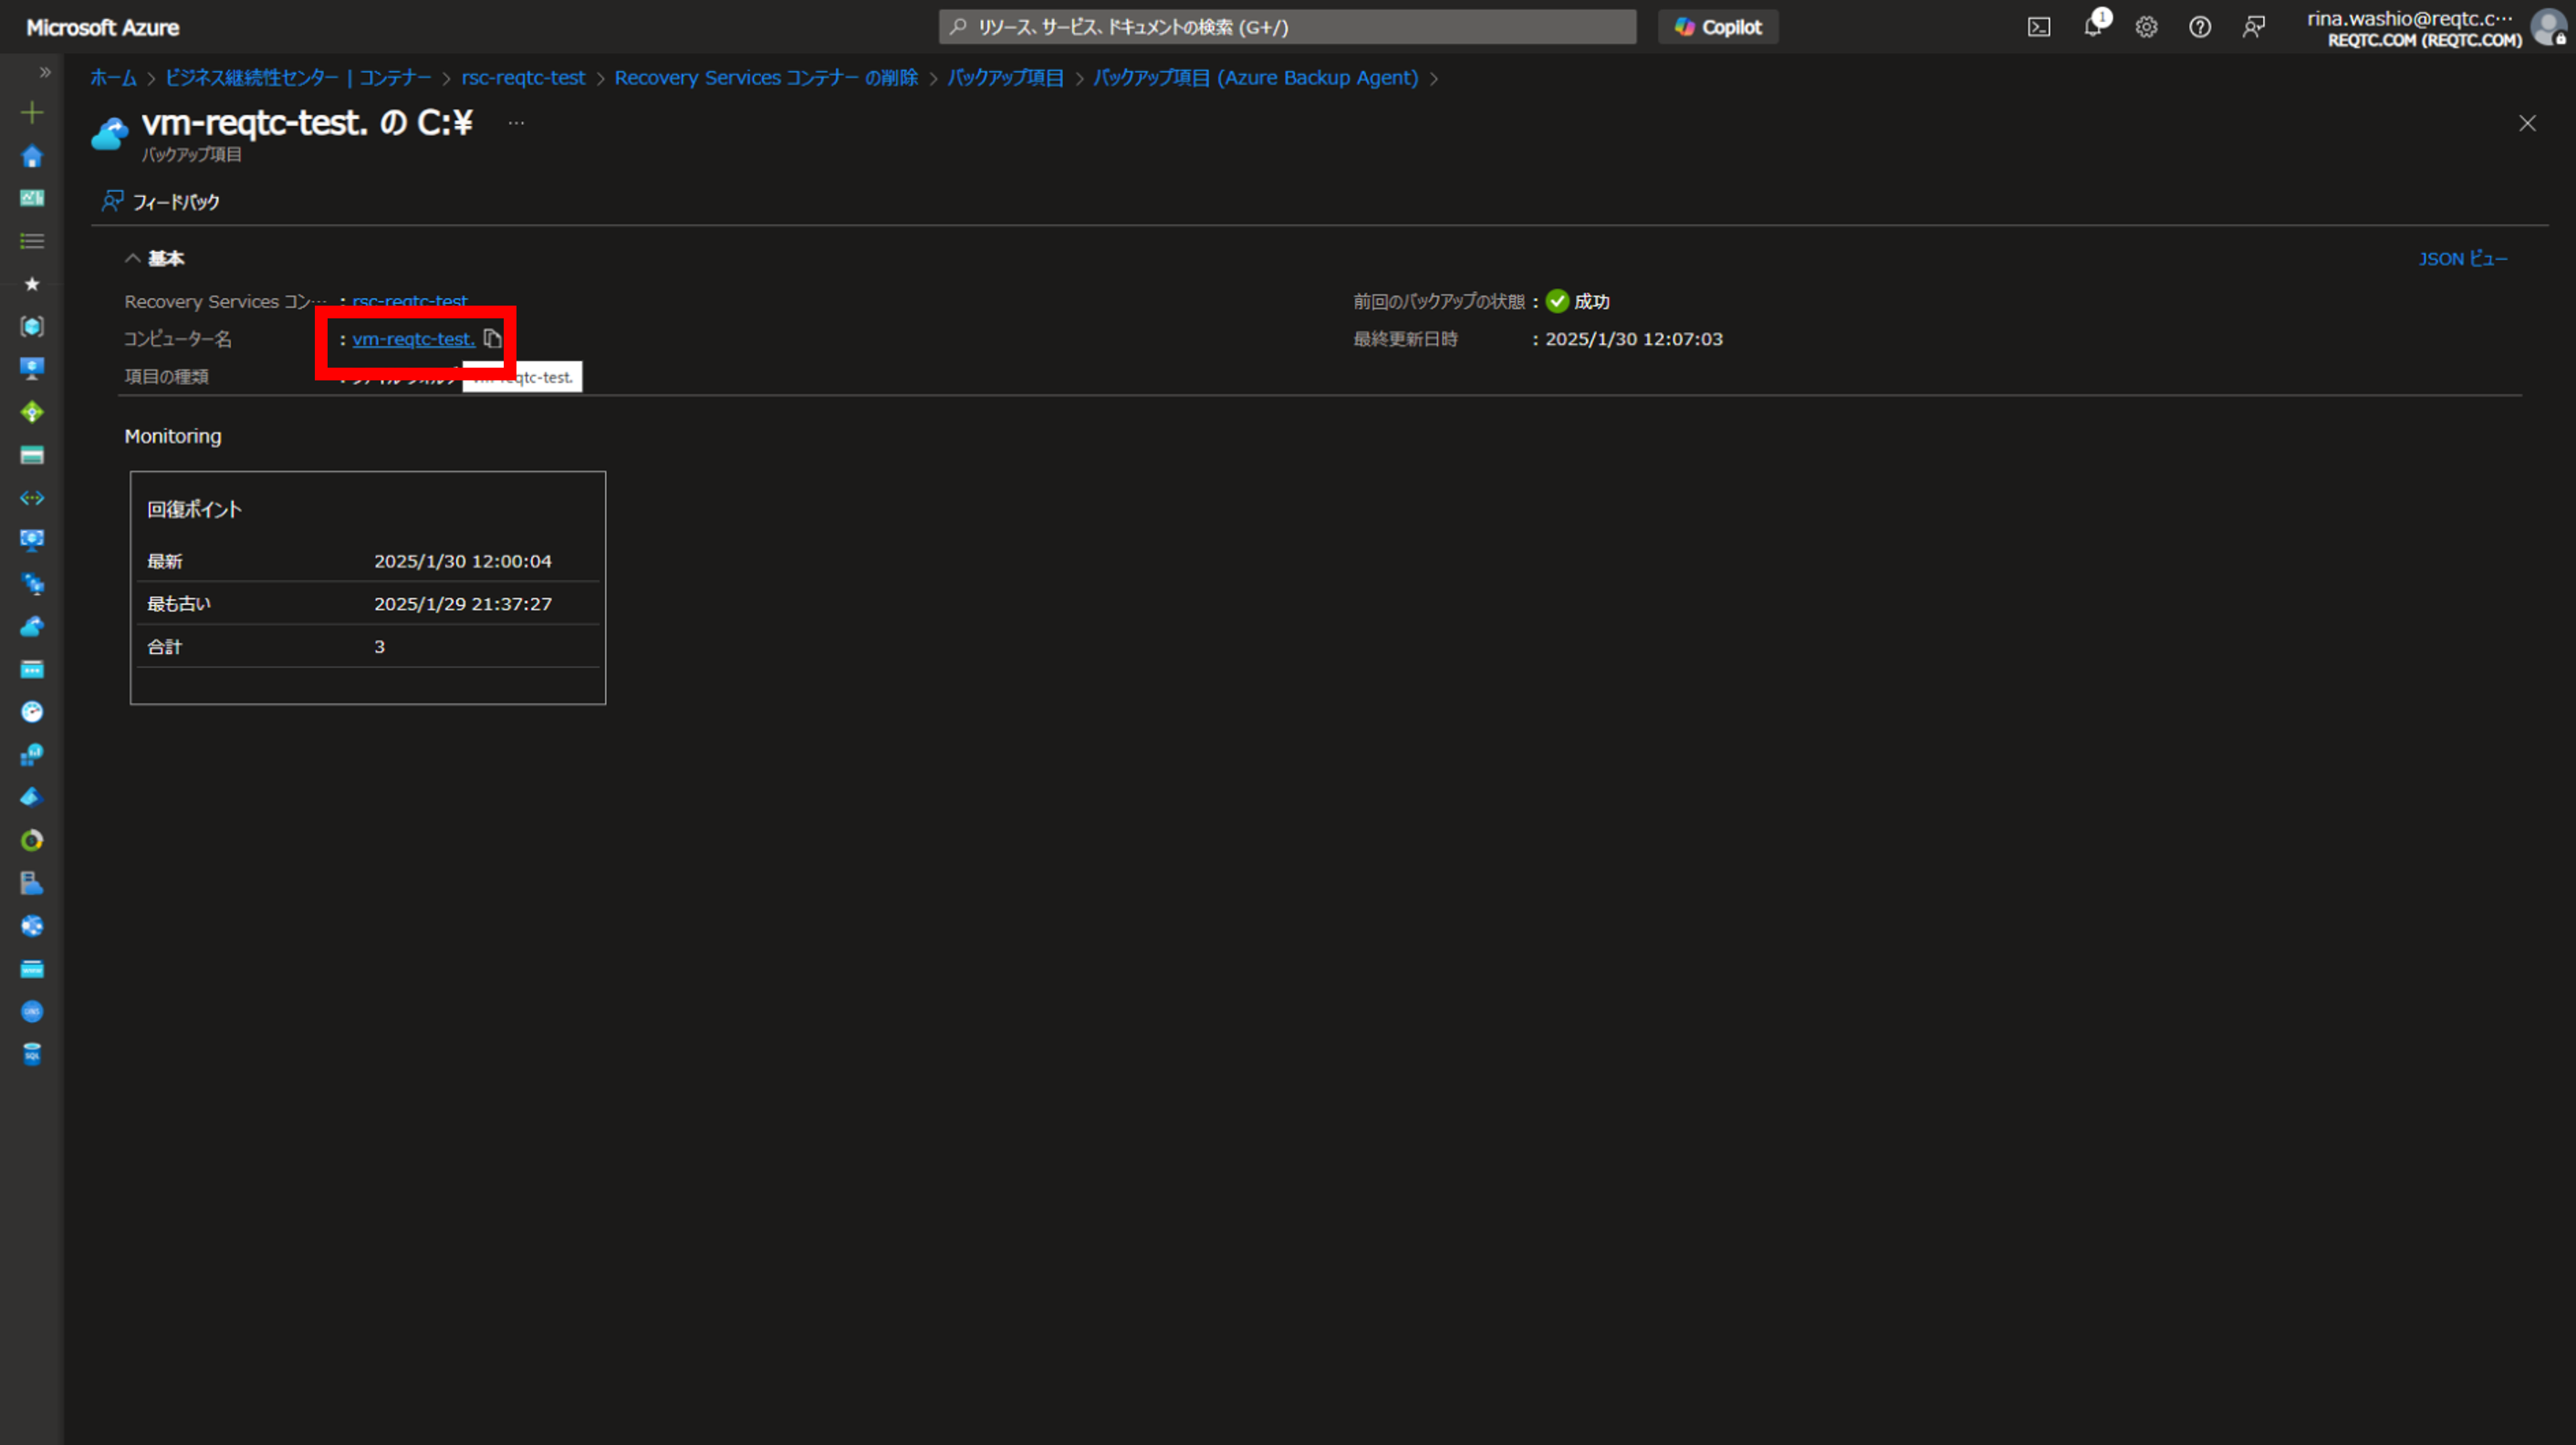Open the green ring Cost Management icon
2576x1445 pixels.
point(32,840)
